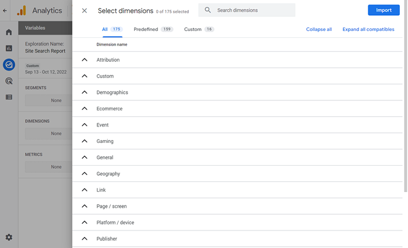This screenshot has height=248, width=408.
Task: Open the Sep 13 - Oct 12, 2022 date range
Action: pyautogui.click(x=46, y=72)
